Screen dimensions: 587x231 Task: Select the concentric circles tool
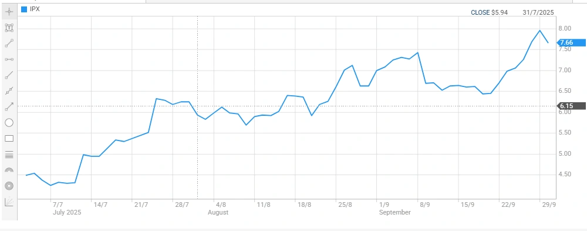click(9, 186)
